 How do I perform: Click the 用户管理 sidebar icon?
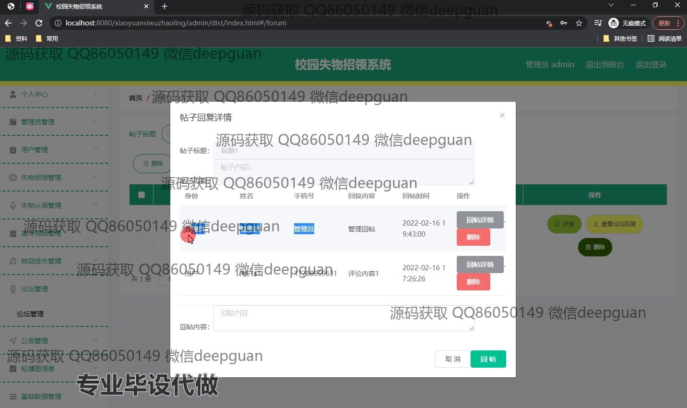[x=12, y=149]
